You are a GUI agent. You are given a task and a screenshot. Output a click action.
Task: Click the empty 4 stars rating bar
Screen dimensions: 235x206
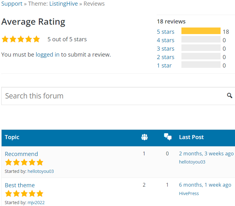[201, 39]
